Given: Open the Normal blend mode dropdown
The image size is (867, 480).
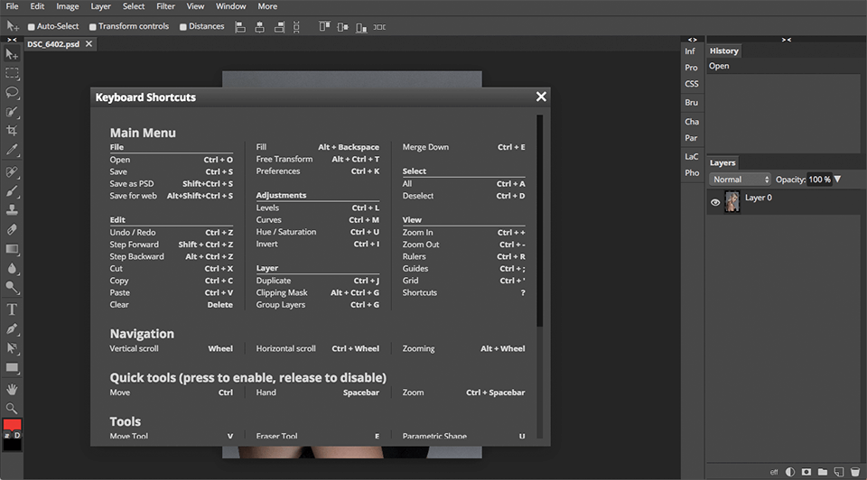Looking at the screenshot, I should (740, 180).
